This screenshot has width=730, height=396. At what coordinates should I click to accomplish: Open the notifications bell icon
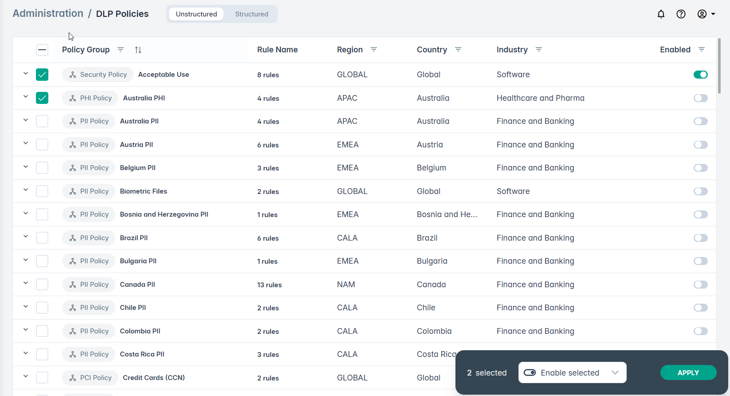point(661,14)
